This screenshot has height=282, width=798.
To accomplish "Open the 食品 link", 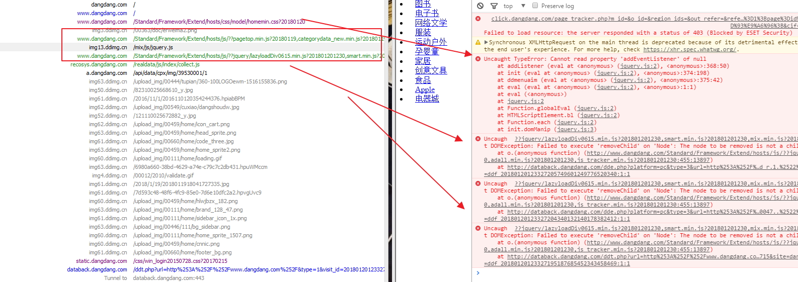I will [423, 80].
